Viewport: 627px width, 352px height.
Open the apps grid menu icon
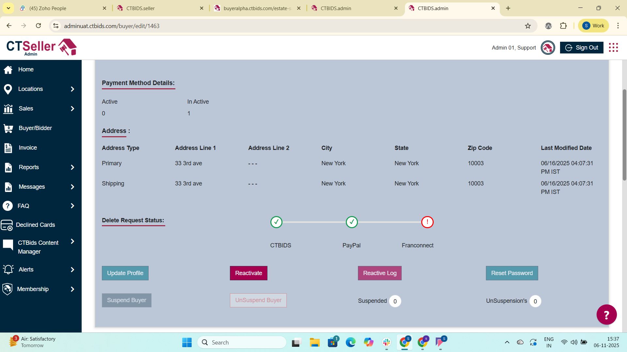point(613,48)
